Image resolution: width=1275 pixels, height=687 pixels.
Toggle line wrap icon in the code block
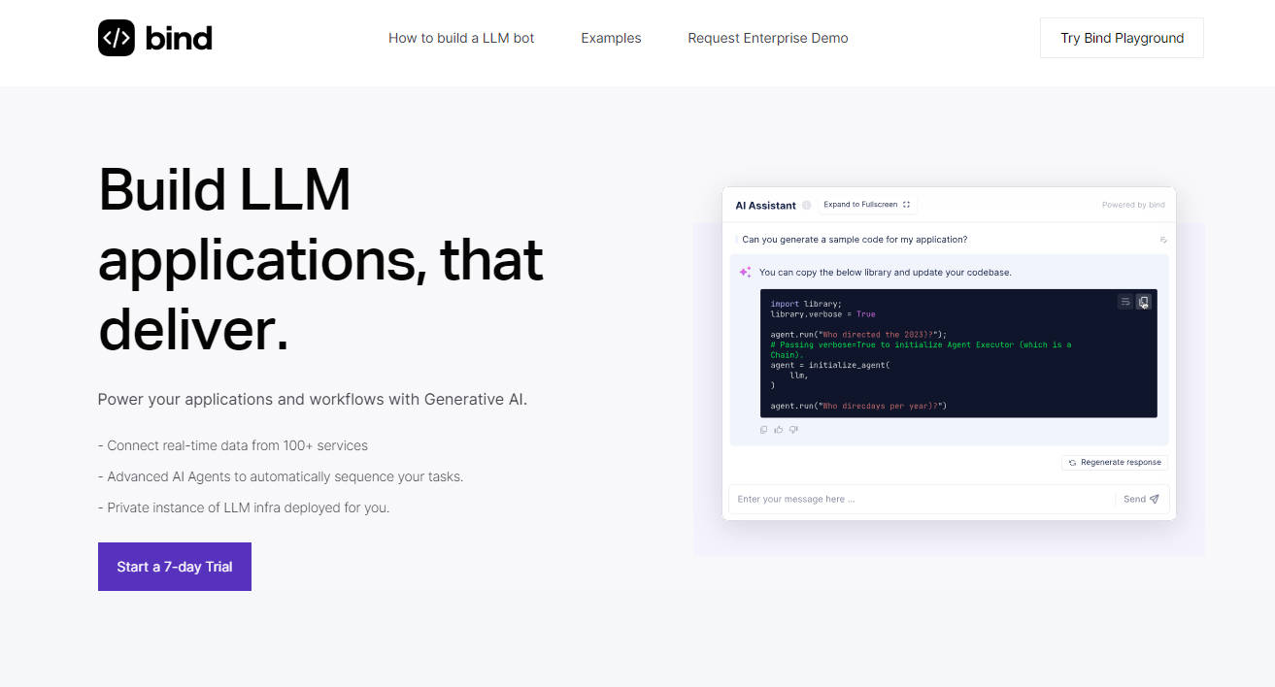1125,302
